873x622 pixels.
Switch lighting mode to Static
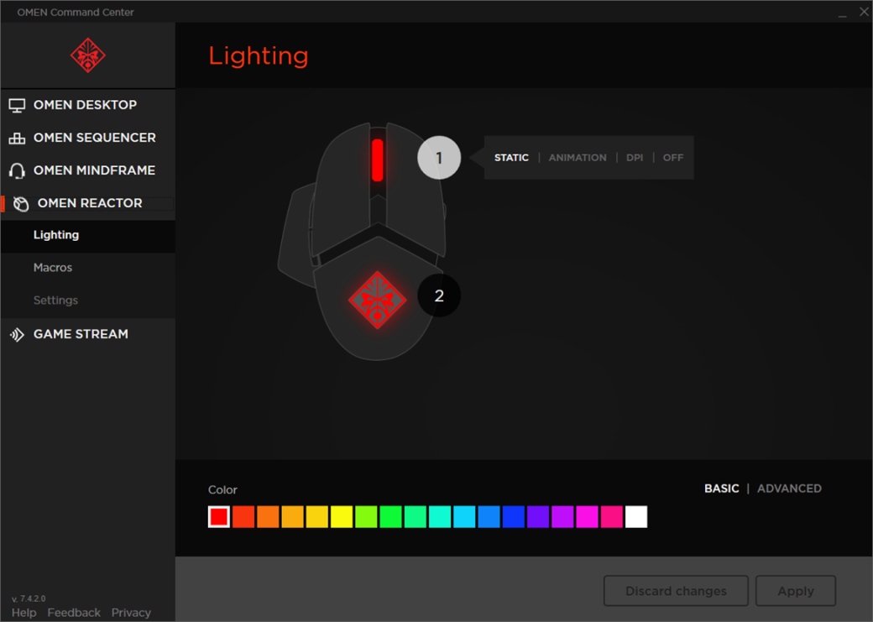tap(511, 158)
